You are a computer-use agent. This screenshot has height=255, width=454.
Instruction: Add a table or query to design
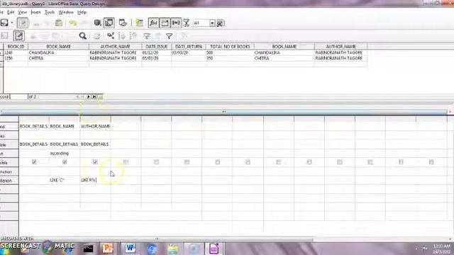point(139,23)
